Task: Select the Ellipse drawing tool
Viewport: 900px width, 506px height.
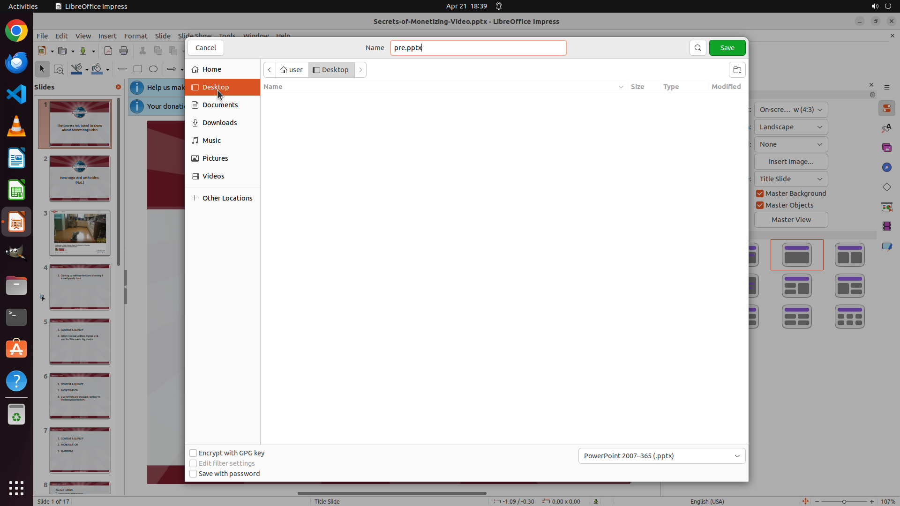Action: coord(153,69)
